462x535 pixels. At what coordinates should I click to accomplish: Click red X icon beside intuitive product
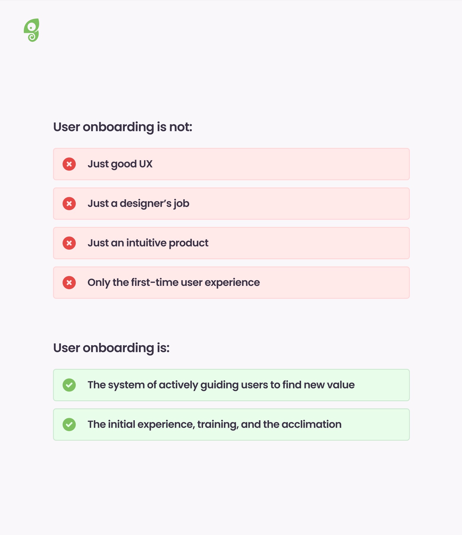point(69,243)
